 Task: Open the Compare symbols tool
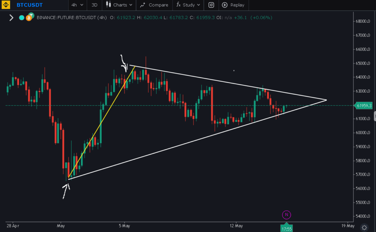154,5
